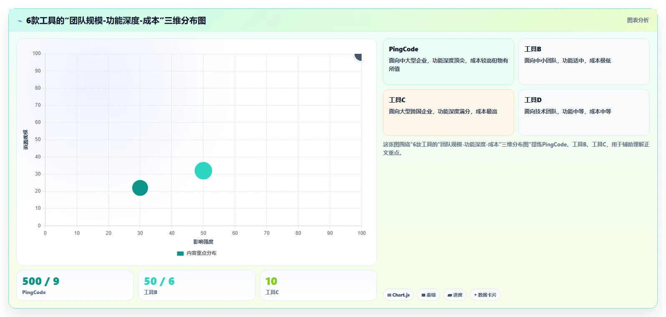Click 面向中小团队 description text

click(x=568, y=60)
